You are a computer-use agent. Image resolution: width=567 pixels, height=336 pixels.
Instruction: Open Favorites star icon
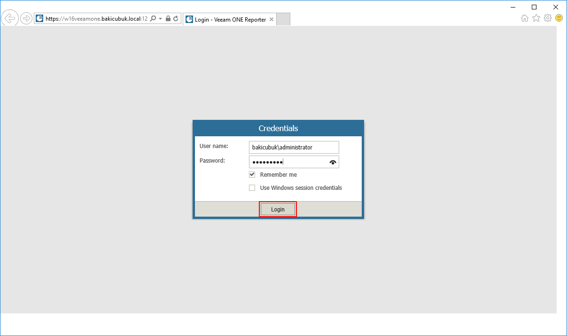point(536,18)
